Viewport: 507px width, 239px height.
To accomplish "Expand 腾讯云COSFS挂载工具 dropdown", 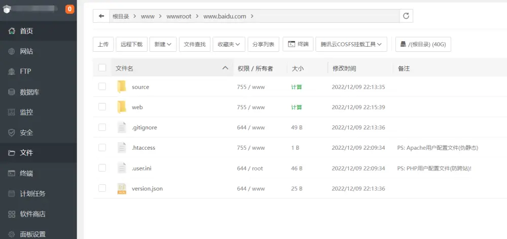I will click(351, 44).
